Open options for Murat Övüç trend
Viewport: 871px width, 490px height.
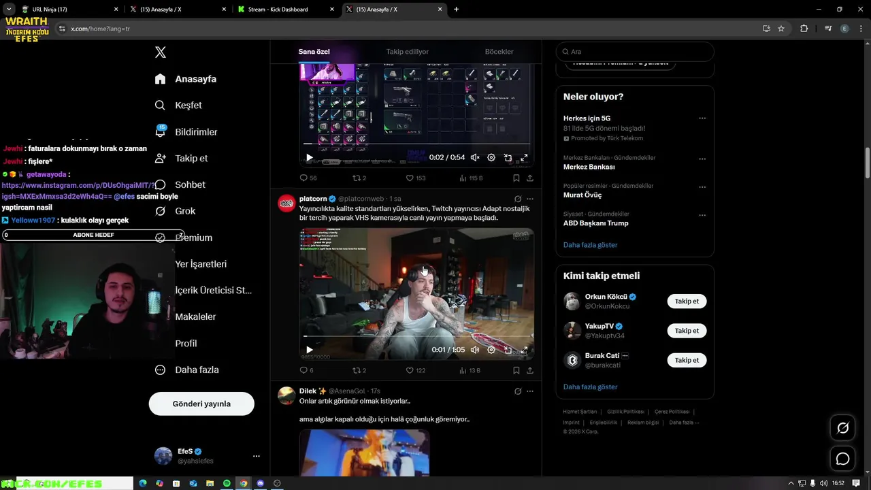(702, 187)
